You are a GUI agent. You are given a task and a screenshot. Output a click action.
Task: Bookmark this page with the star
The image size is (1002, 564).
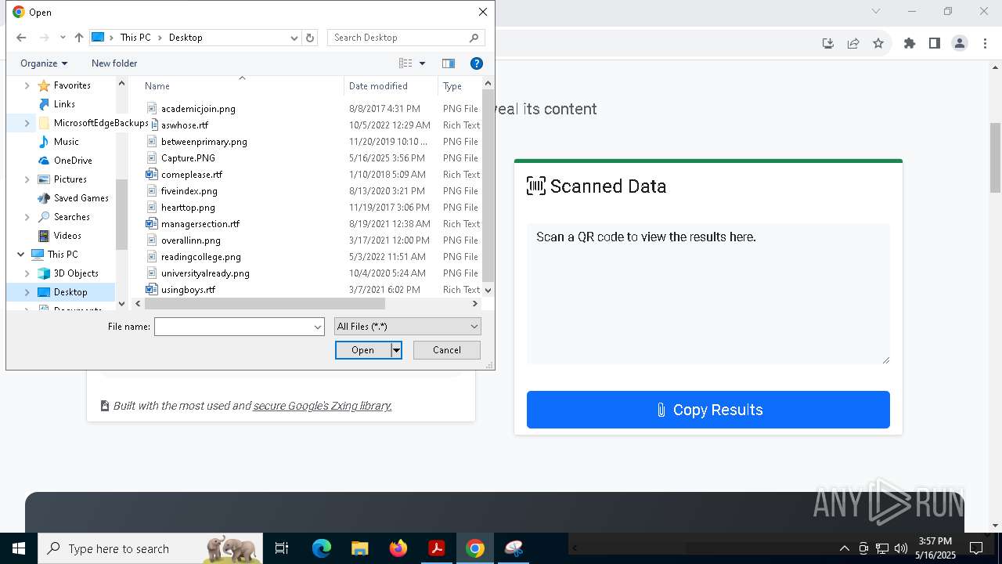pyautogui.click(x=878, y=44)
